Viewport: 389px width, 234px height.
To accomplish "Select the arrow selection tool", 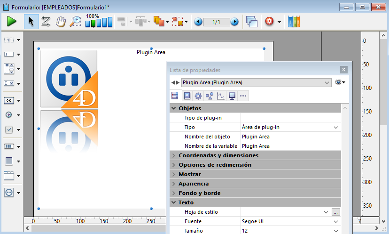I will 31,22.
